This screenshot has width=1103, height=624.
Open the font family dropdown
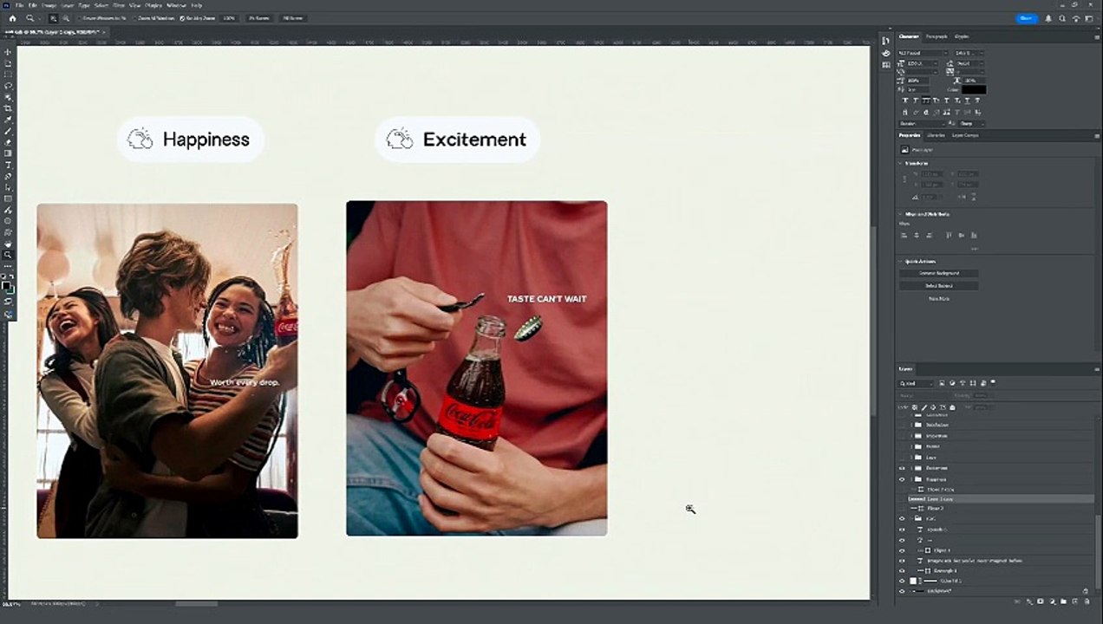[923, 53]
